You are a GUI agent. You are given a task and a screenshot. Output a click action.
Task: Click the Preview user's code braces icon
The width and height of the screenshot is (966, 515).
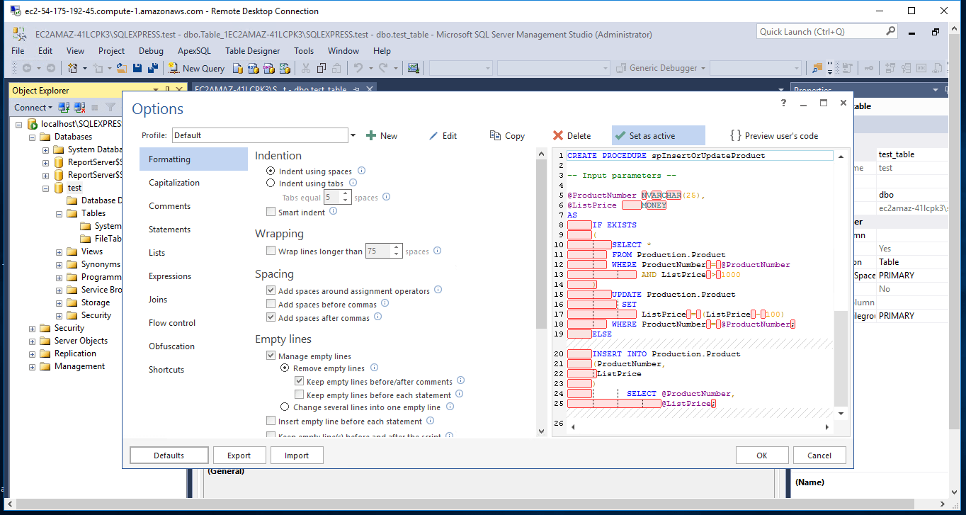tap(735, 135)
